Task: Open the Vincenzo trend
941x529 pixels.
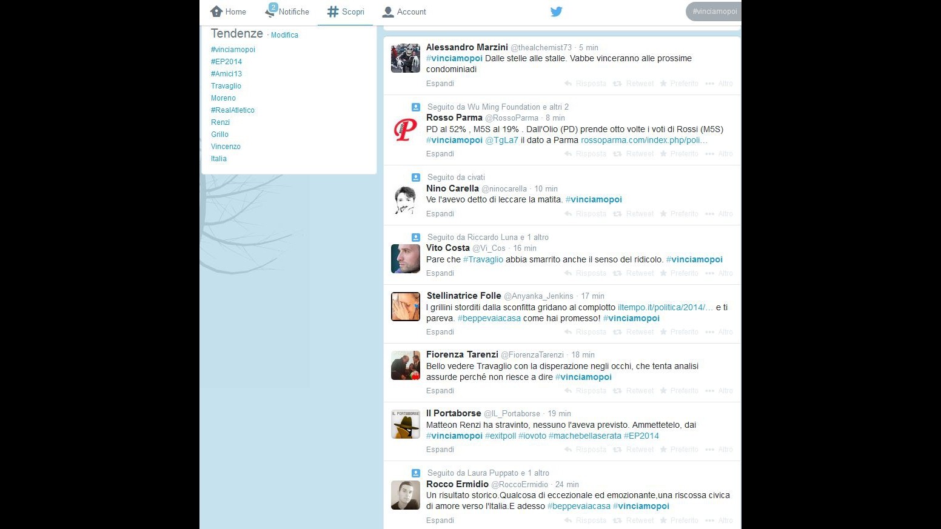Action: pyautogui.click(x=226, y=147)
